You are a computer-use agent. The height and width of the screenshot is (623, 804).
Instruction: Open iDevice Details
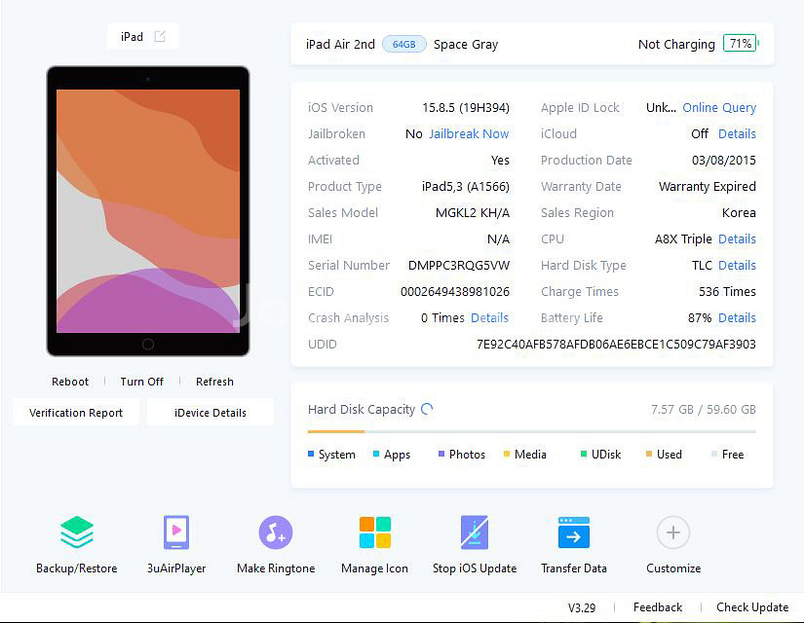click(x=211, y=413)
